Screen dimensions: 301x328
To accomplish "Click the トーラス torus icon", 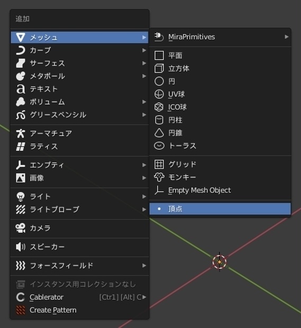I will [159, 146].
